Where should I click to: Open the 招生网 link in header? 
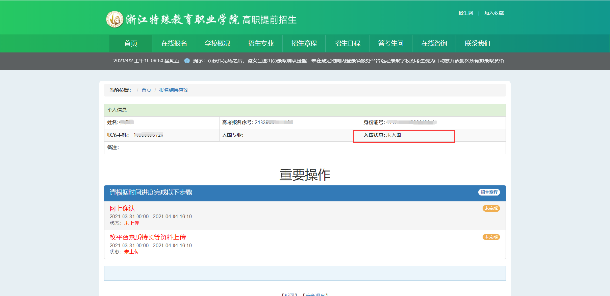pos(465,13)
